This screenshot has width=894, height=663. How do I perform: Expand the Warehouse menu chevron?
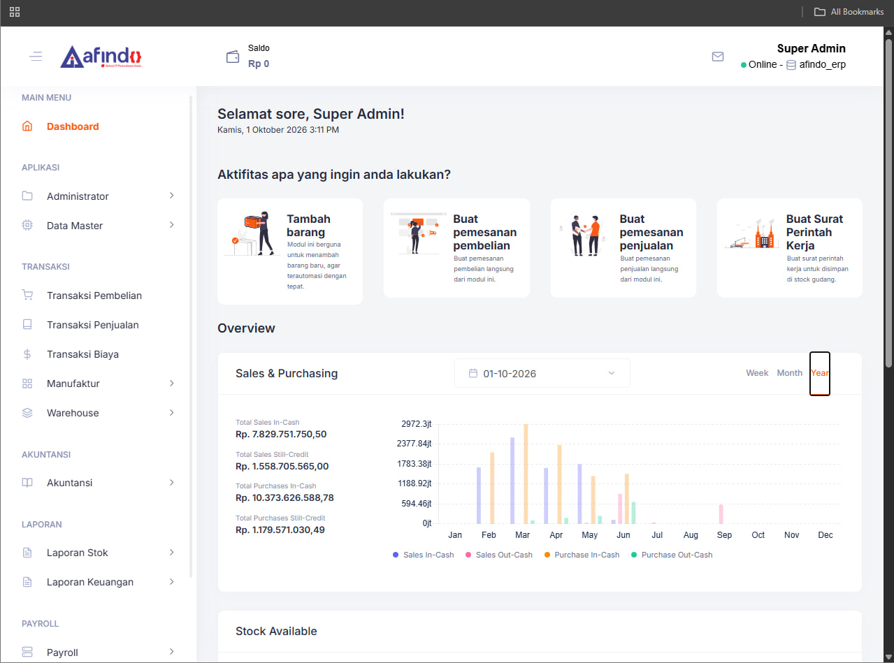click(x=172, y=412)
